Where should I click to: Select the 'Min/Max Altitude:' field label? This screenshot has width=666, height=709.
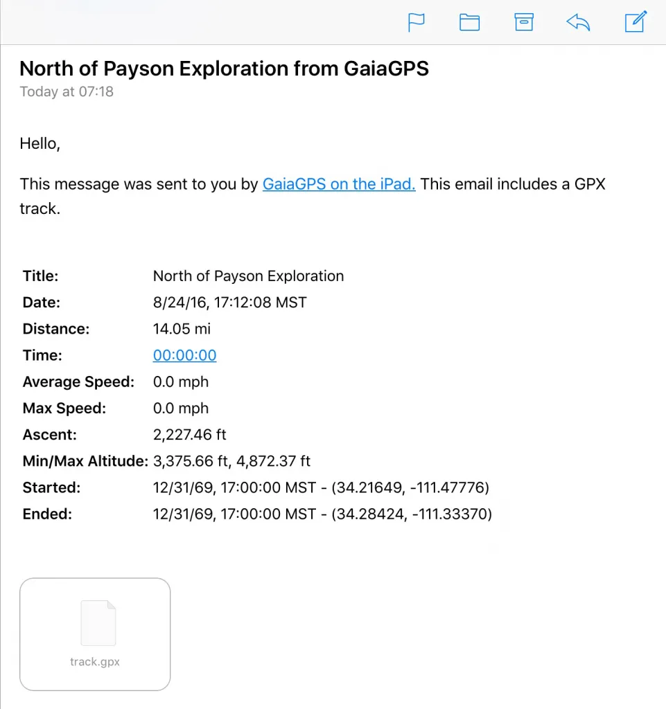[x=85, y=461]
